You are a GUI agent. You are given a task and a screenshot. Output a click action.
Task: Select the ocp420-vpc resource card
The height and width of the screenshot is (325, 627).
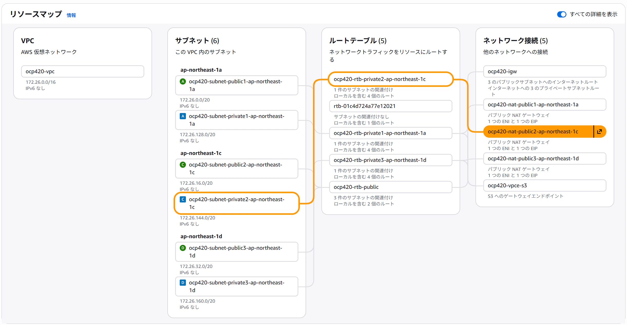tap(83, 71)
